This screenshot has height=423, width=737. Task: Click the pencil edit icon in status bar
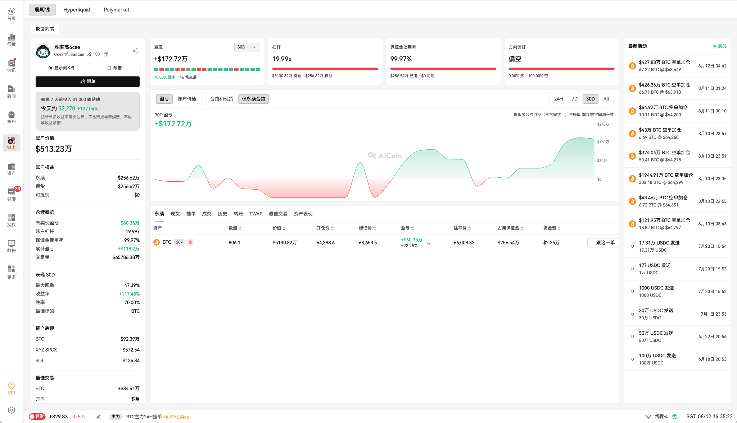(99, 417)
